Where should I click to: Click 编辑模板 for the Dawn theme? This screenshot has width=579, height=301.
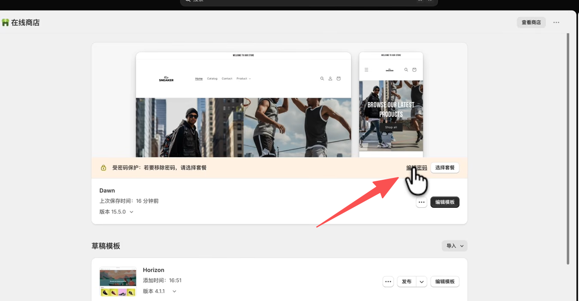click(445, 202)
